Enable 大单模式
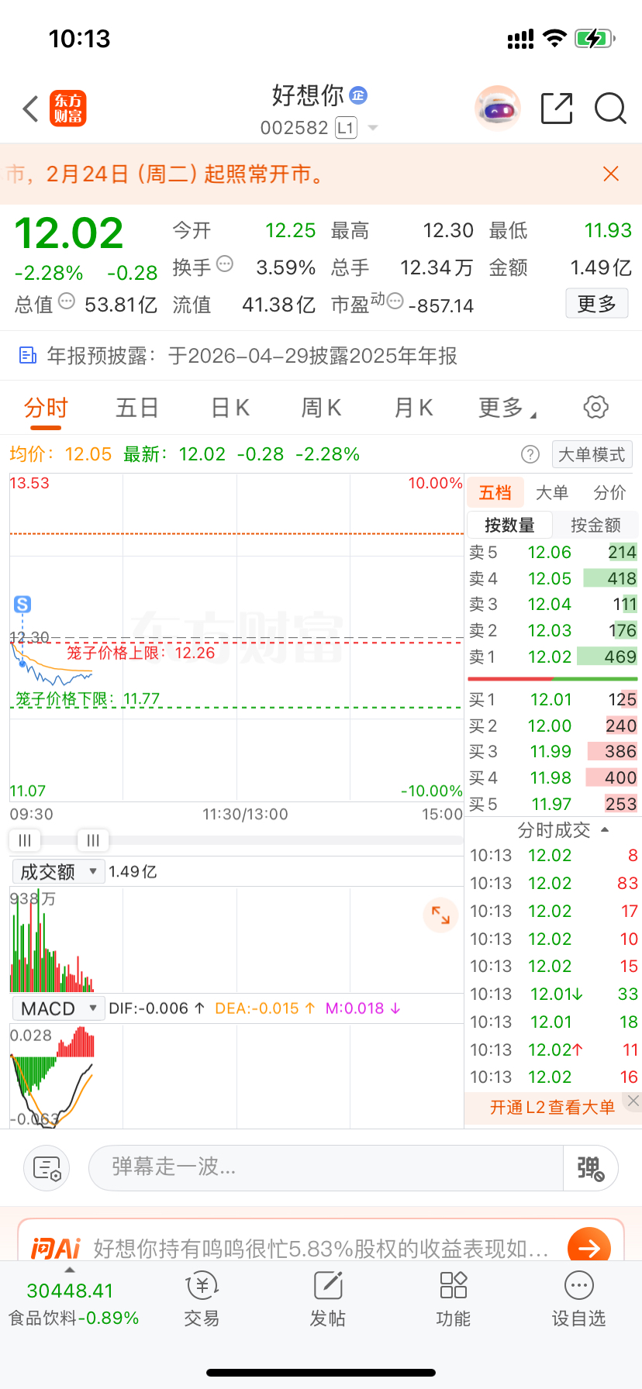Screen dimensions: 642x1389 [592, 454]
